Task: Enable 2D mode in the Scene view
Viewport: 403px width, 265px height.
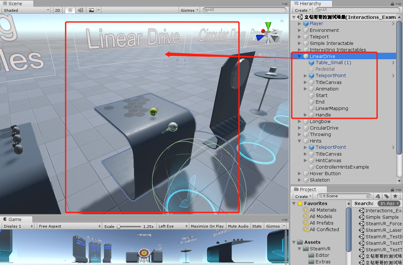Action: 57,10
